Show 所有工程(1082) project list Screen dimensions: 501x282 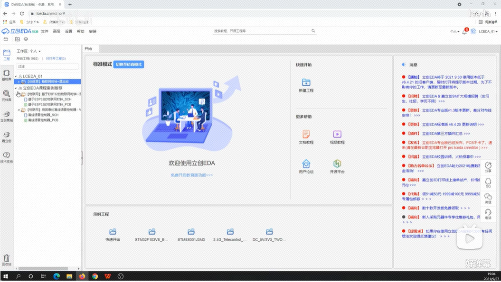click(x=28, y=59)
